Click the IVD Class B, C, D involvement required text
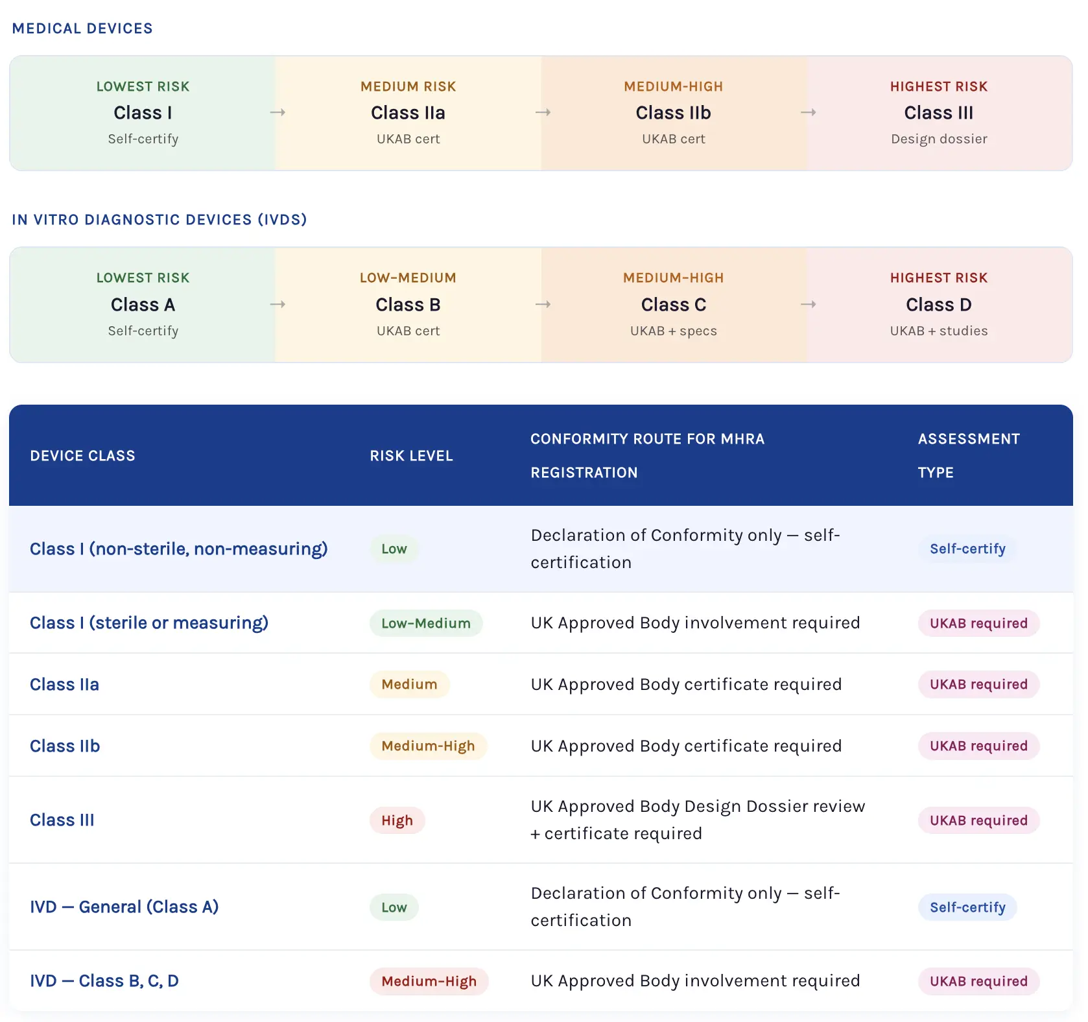Screen dimensions: 1088x1022 click(695, 981)
